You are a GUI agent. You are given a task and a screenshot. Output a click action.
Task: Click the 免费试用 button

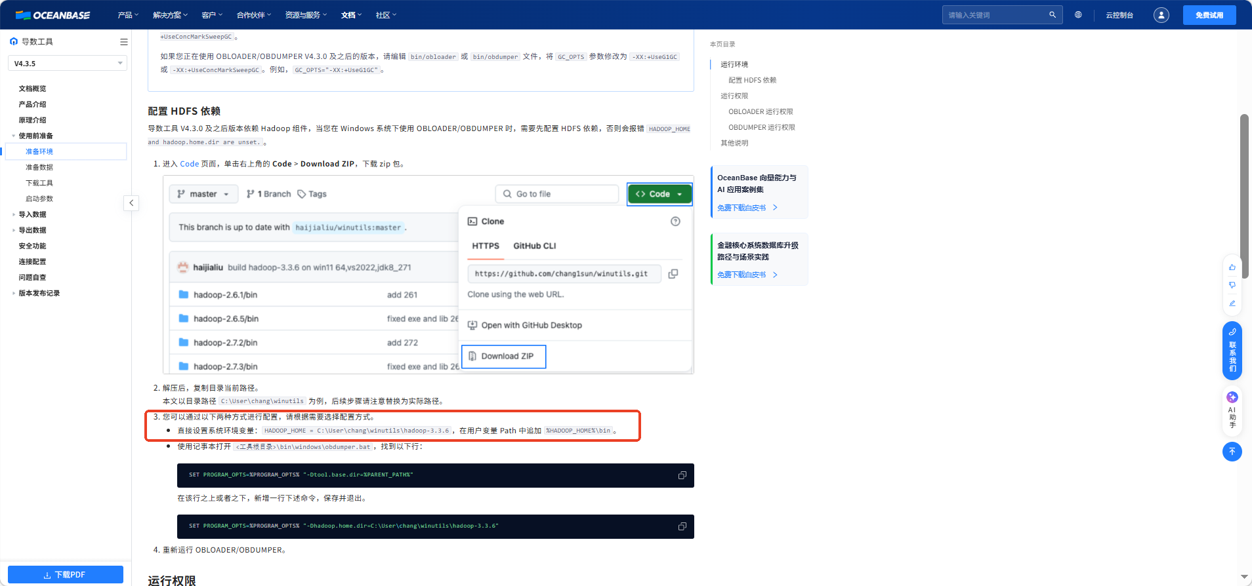tap(1209, 15)
